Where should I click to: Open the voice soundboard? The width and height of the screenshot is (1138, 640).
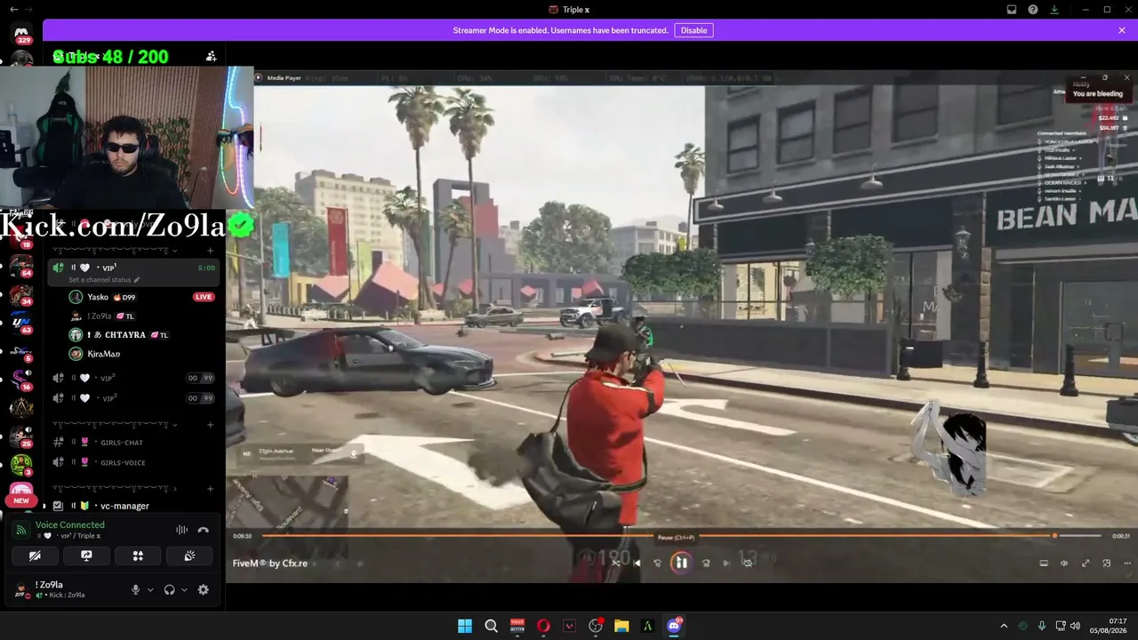(x=189, y=556)
